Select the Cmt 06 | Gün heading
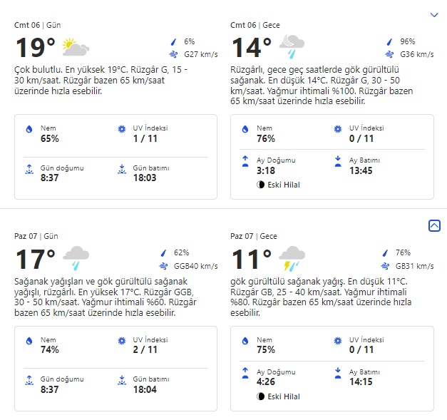This screenshot has height=420, width=447. tap(37, 25)
